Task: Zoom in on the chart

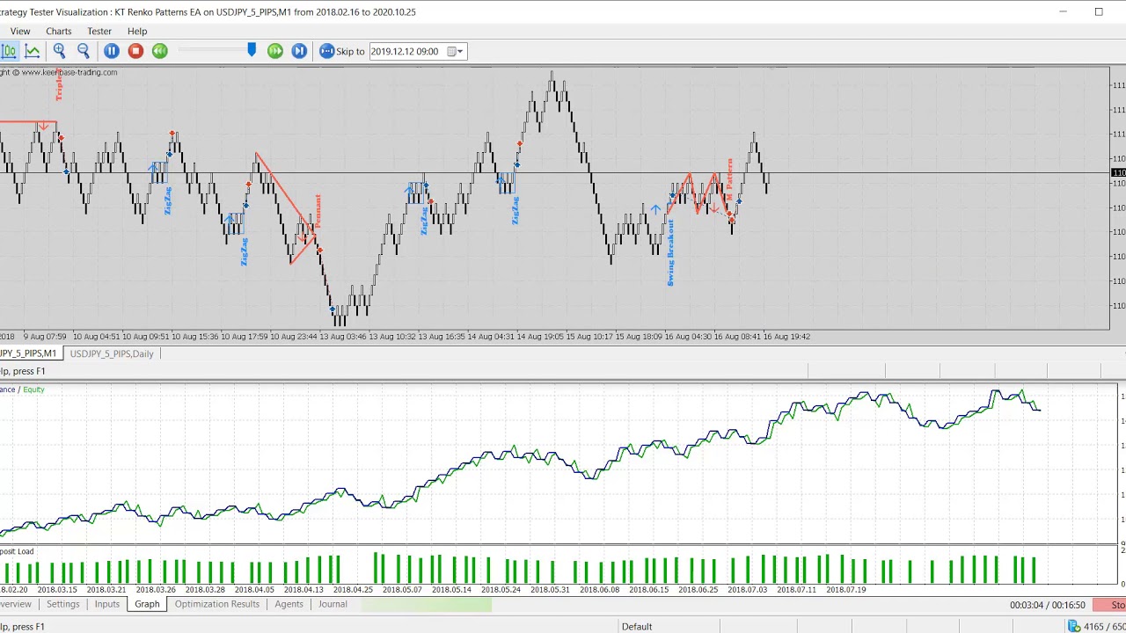Action: click(59, 51)
